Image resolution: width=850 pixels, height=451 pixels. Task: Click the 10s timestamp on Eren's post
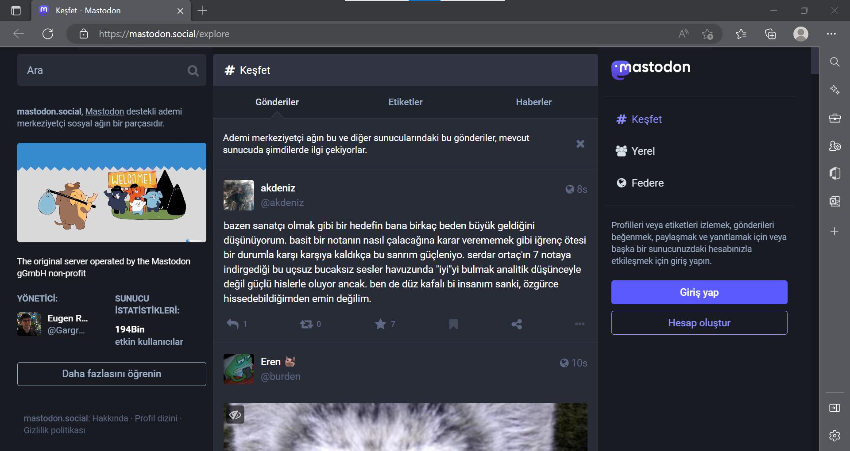(579, 363)
